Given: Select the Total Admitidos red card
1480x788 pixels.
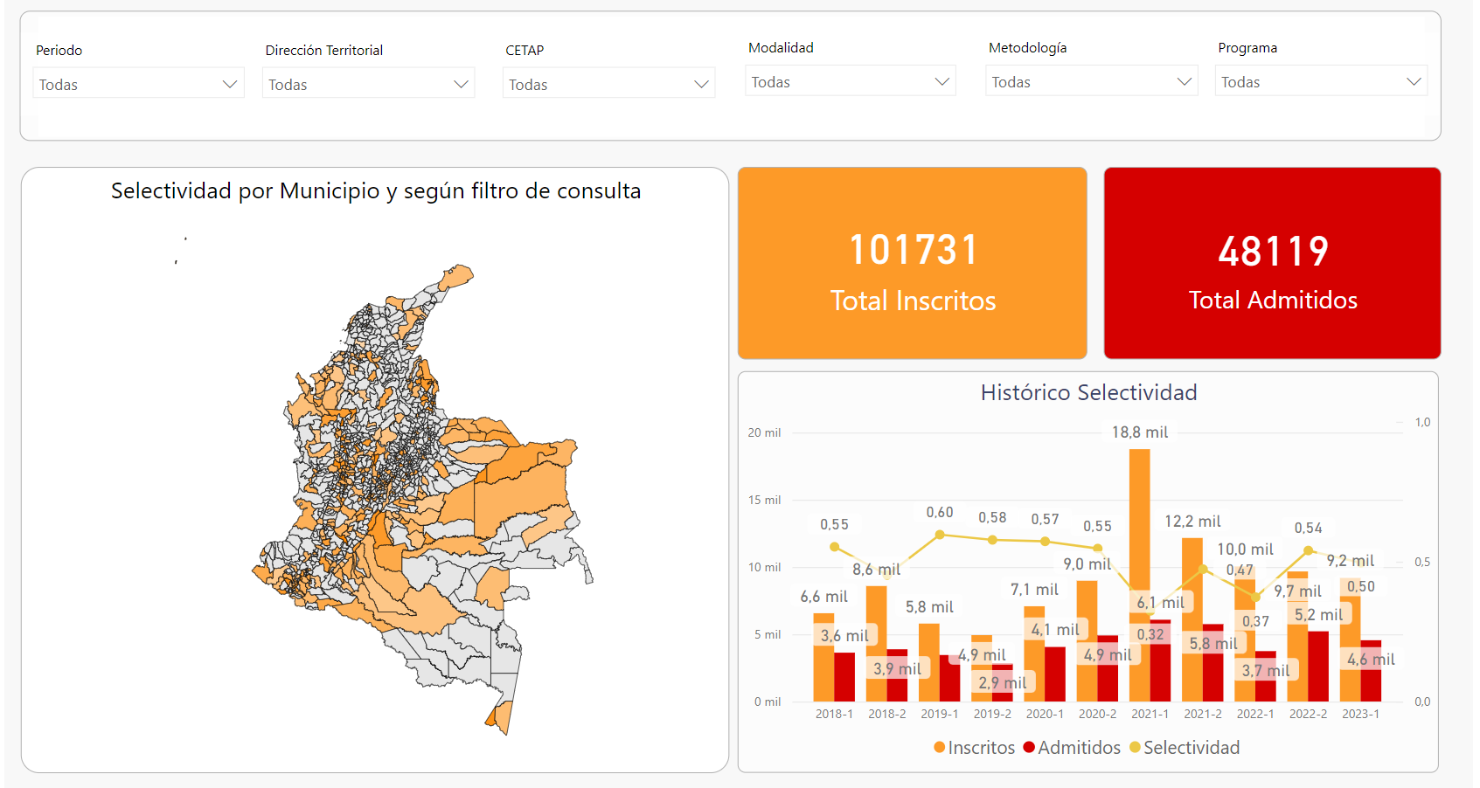Looking at the screenshot, I should (1272, 263).
